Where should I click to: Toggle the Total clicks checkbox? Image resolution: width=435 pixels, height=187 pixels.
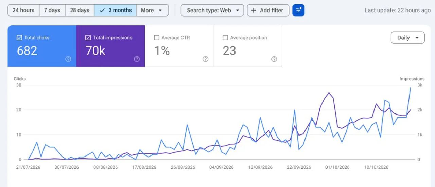(x=19, y=38)
